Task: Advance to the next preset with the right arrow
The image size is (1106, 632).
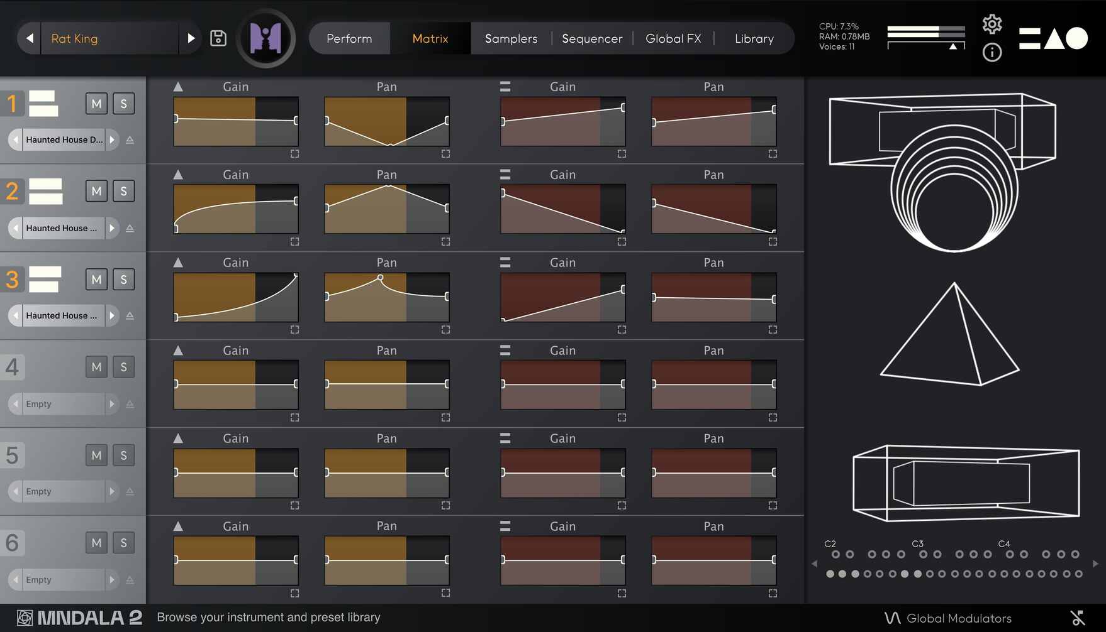Action: (x=191, y=38)
